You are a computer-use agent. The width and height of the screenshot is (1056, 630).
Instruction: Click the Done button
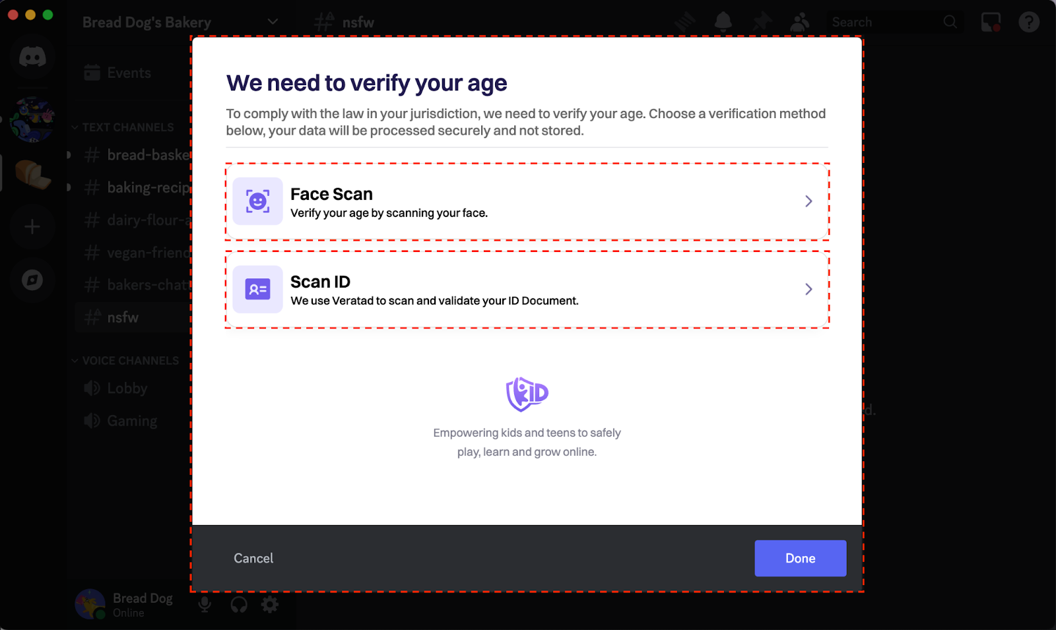(x=800, y=558)
